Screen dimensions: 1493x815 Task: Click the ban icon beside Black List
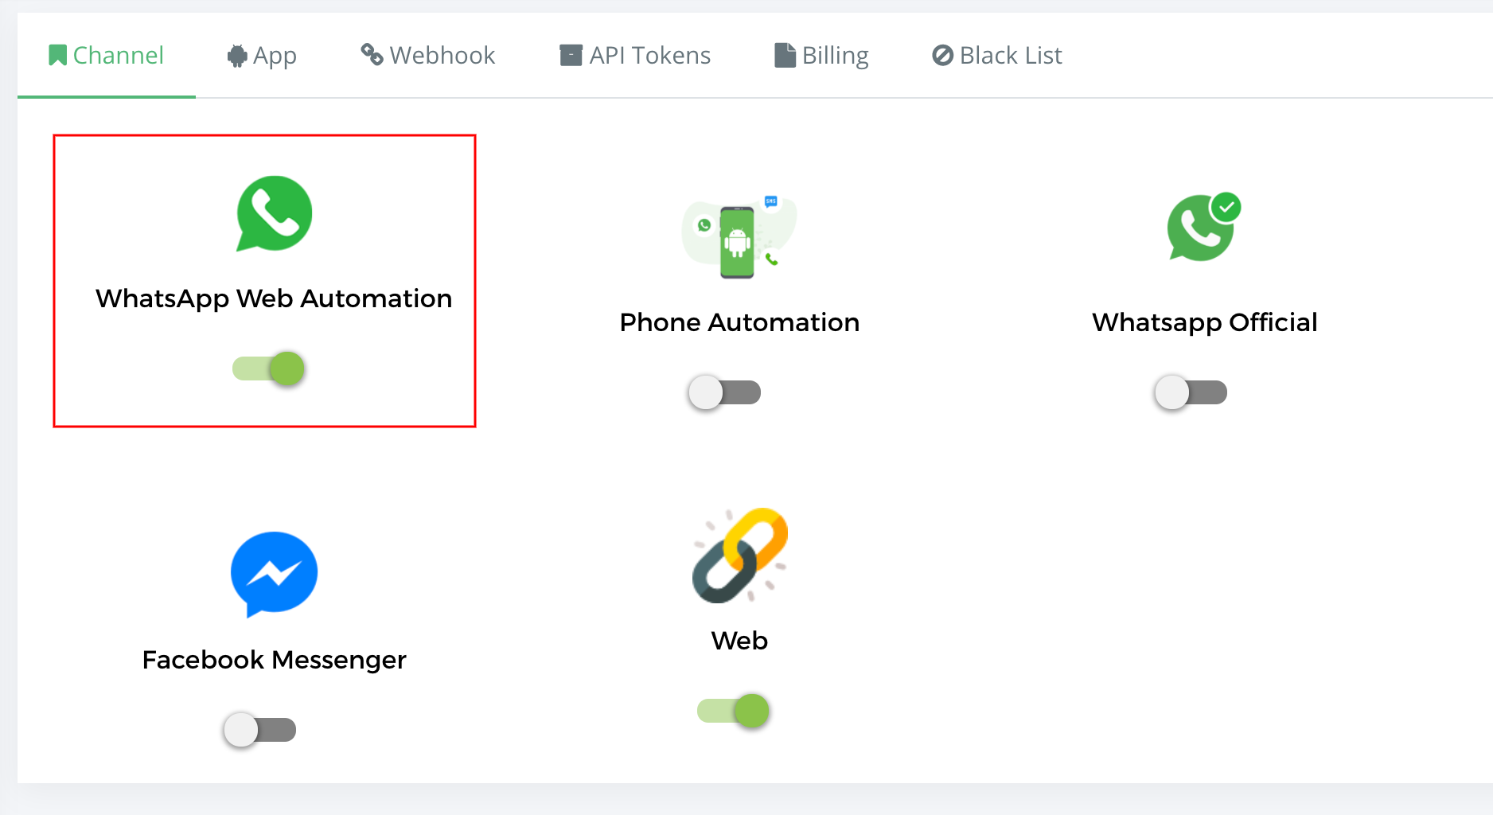(x=942, y=56)
